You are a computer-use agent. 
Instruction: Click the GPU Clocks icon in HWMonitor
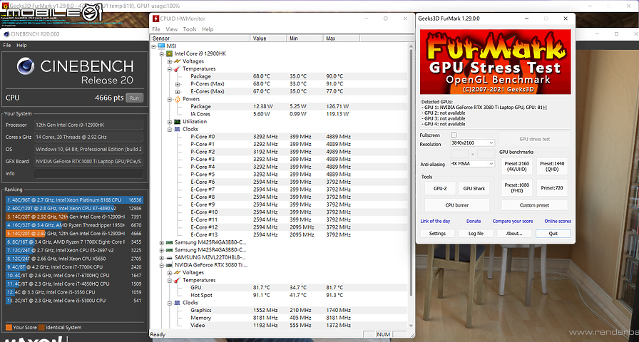[178, 303]
